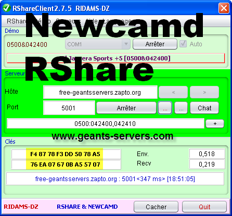The width and height of the screenshot is (232, 216).
Task: Close the RShareClient window
Action: point(224,8)
